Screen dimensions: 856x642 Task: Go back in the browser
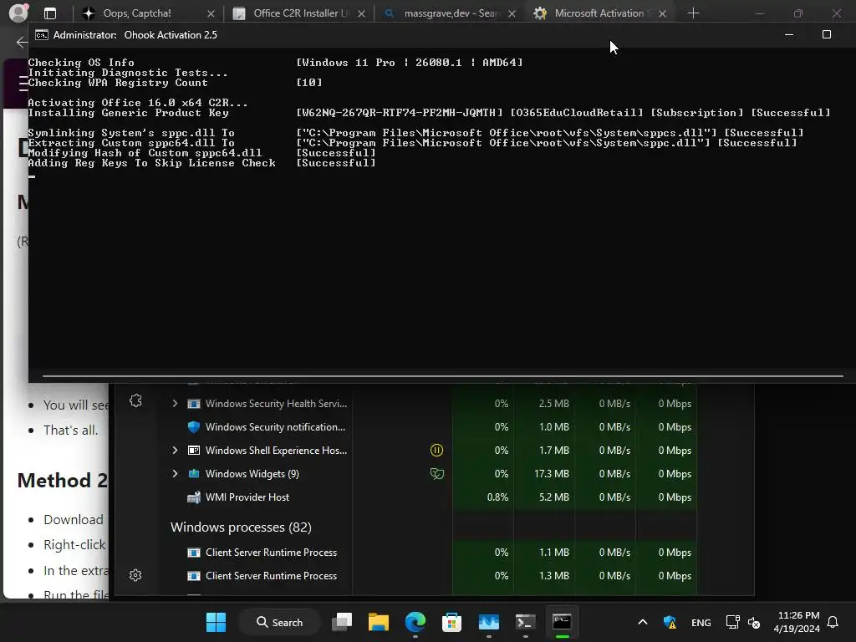tap(21, 42)
